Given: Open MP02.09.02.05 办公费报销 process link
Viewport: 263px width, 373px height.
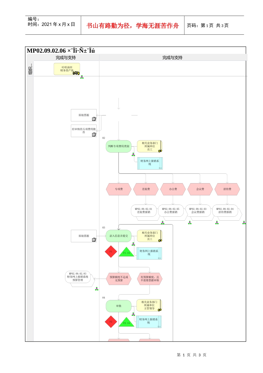Looking at the screenshot, I should pos(171,211).
